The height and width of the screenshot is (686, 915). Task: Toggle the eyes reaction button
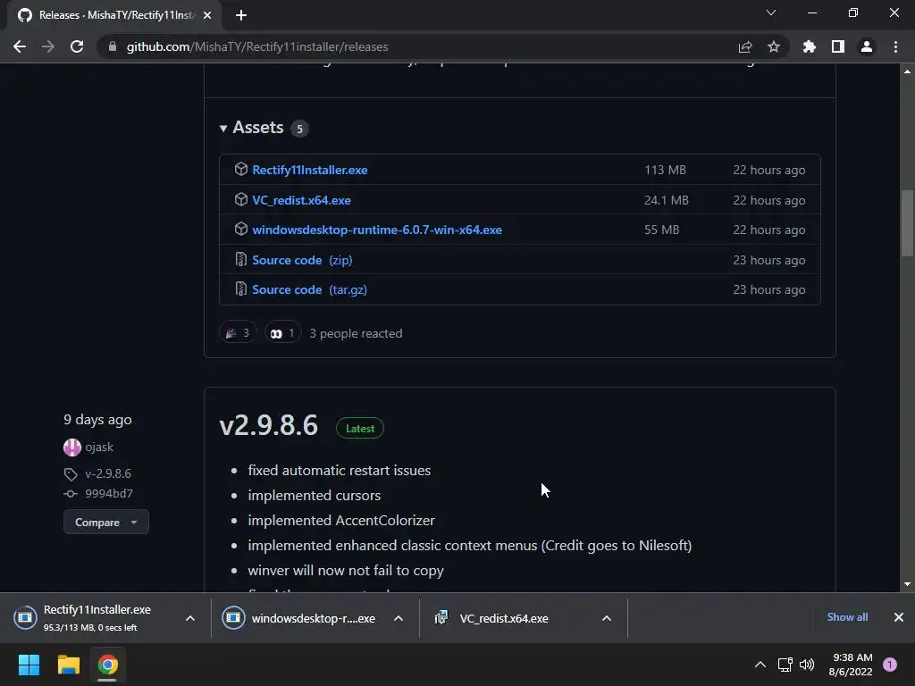point(283,332)
